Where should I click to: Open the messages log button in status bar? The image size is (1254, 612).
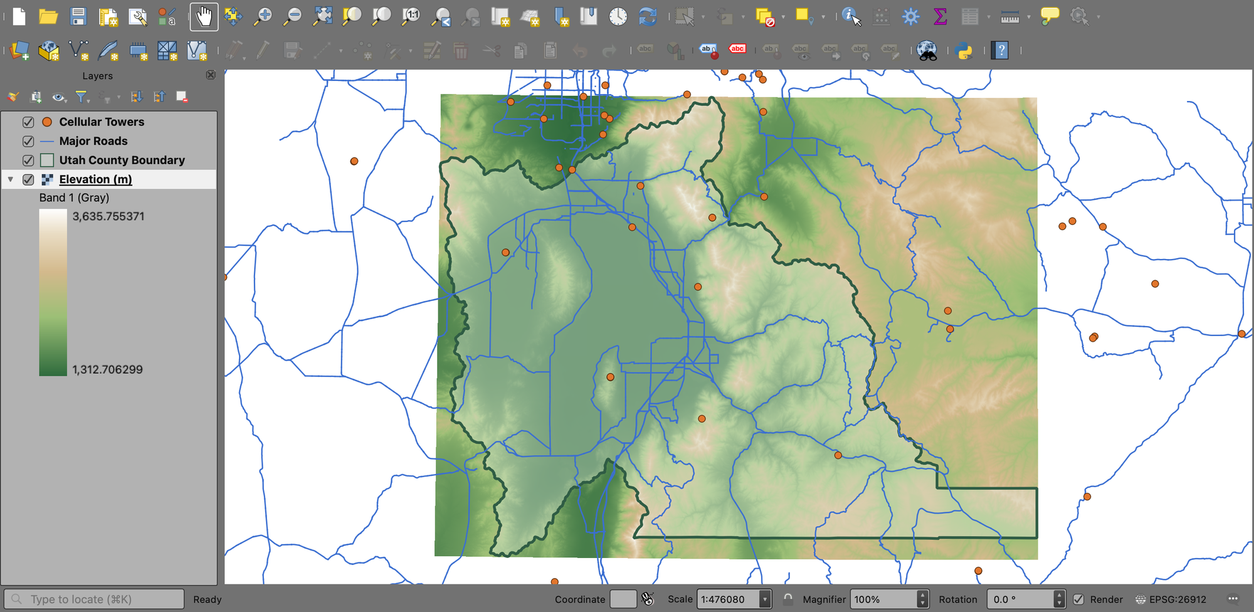tap(1233, 599)
